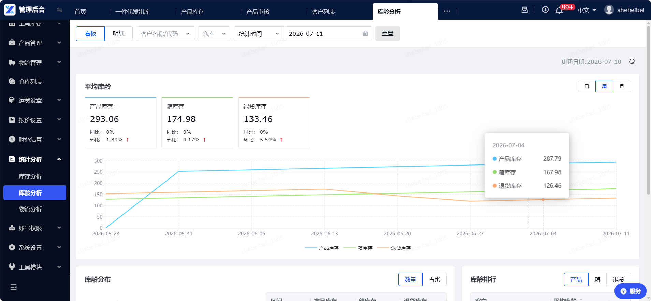Switch chart granularity to 日
This screenshot has width=651, height=301.
coord(587,86)
